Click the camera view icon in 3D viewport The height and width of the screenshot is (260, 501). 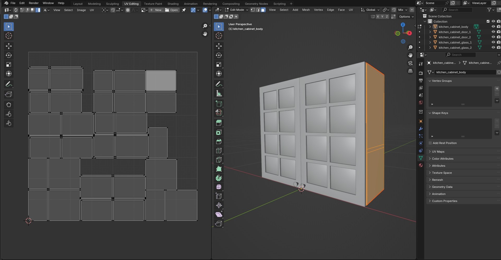[x=410, y=63]
